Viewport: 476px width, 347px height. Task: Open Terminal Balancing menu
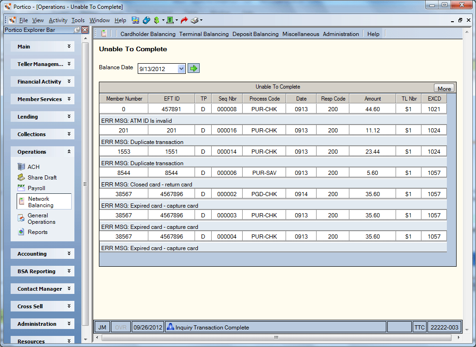coord(204,34)
